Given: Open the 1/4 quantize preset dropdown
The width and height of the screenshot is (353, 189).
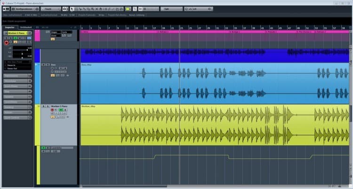Looking at the screenshot, I should (x=200, y=9).
